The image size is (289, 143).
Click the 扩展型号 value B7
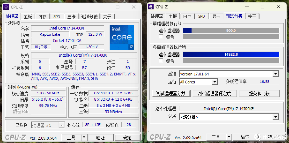coord(85,68)
